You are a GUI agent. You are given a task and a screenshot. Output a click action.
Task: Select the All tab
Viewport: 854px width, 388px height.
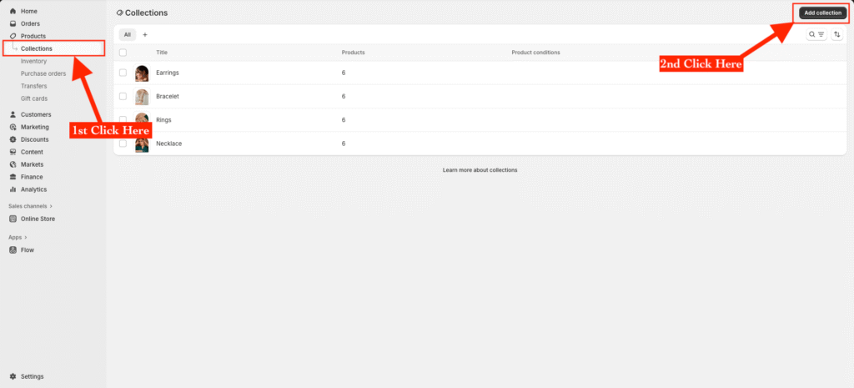coord(127,34)
